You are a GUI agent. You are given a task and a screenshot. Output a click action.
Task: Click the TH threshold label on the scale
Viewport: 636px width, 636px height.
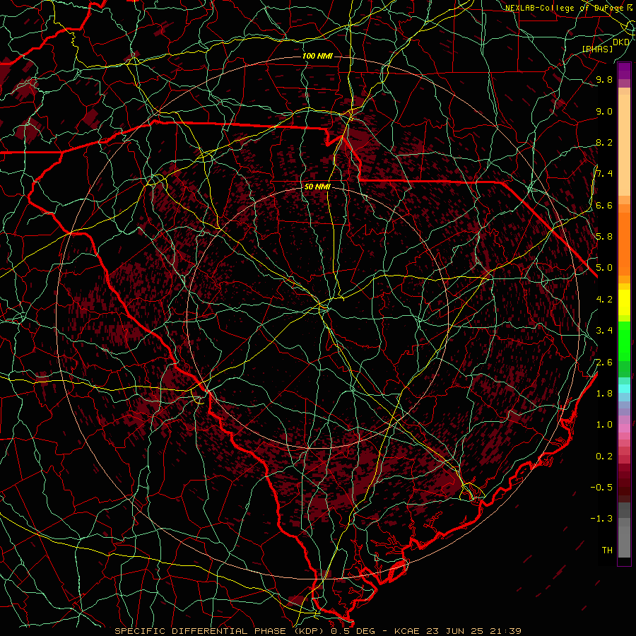click(607, 550)
